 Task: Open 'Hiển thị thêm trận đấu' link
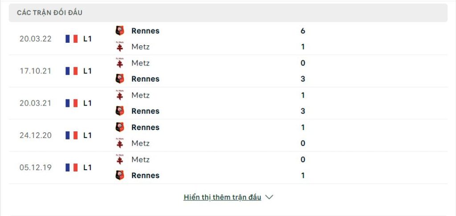click(222, 197)
